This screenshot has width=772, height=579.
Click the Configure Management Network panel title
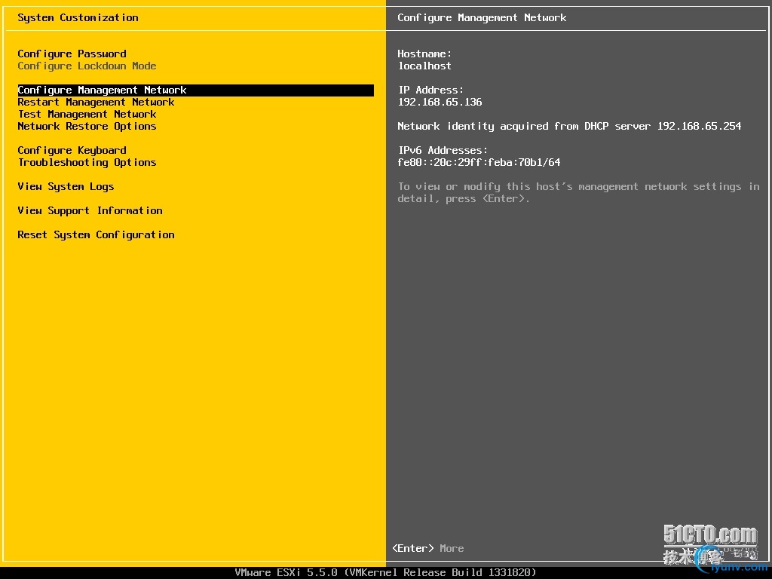pyautogui.click(x=482, y=18)
